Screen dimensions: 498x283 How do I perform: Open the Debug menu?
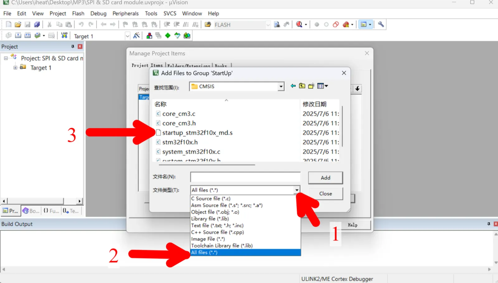pyautogui.click(x=98, y=13)
